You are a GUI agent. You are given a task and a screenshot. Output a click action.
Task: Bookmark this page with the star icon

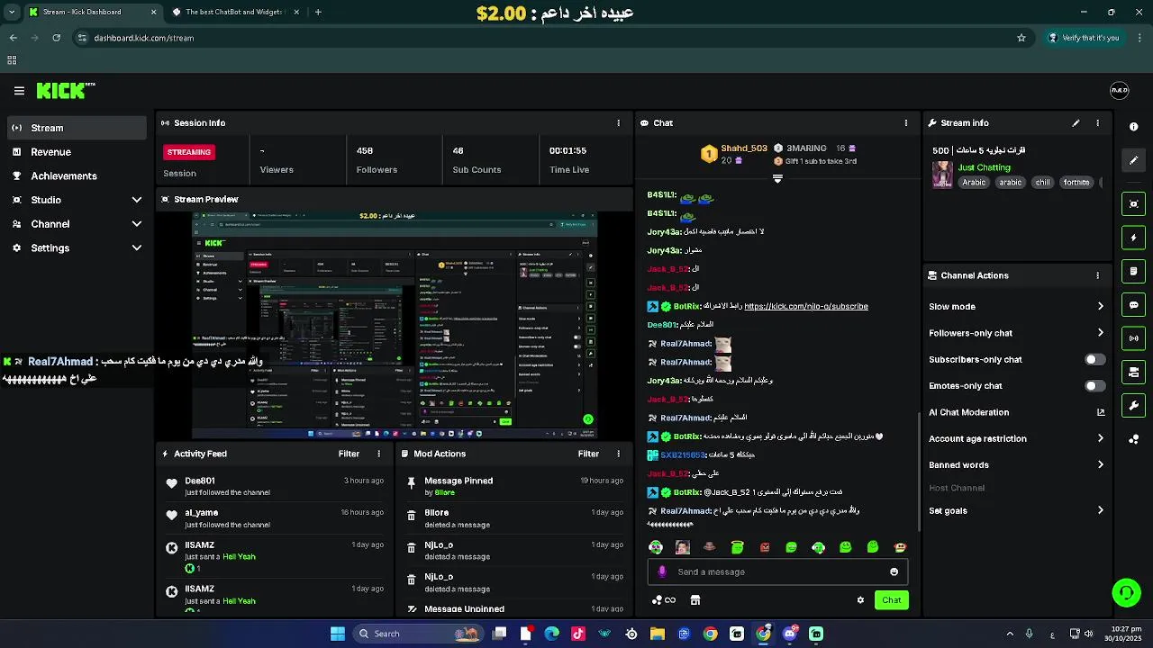[1021, 38]
